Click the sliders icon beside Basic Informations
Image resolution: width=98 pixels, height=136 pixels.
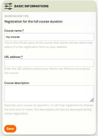(8, 6)
